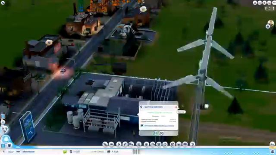This screenshot has width=276, height=155.
Task: Click the population icon in bottom bar
Action: tap(109, 152)
